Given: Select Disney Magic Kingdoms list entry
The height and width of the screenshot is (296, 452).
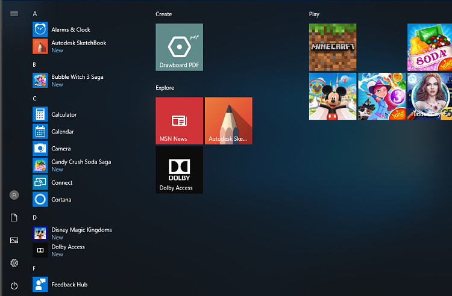Looking at the screenshot, I should [x=72, y=233].
